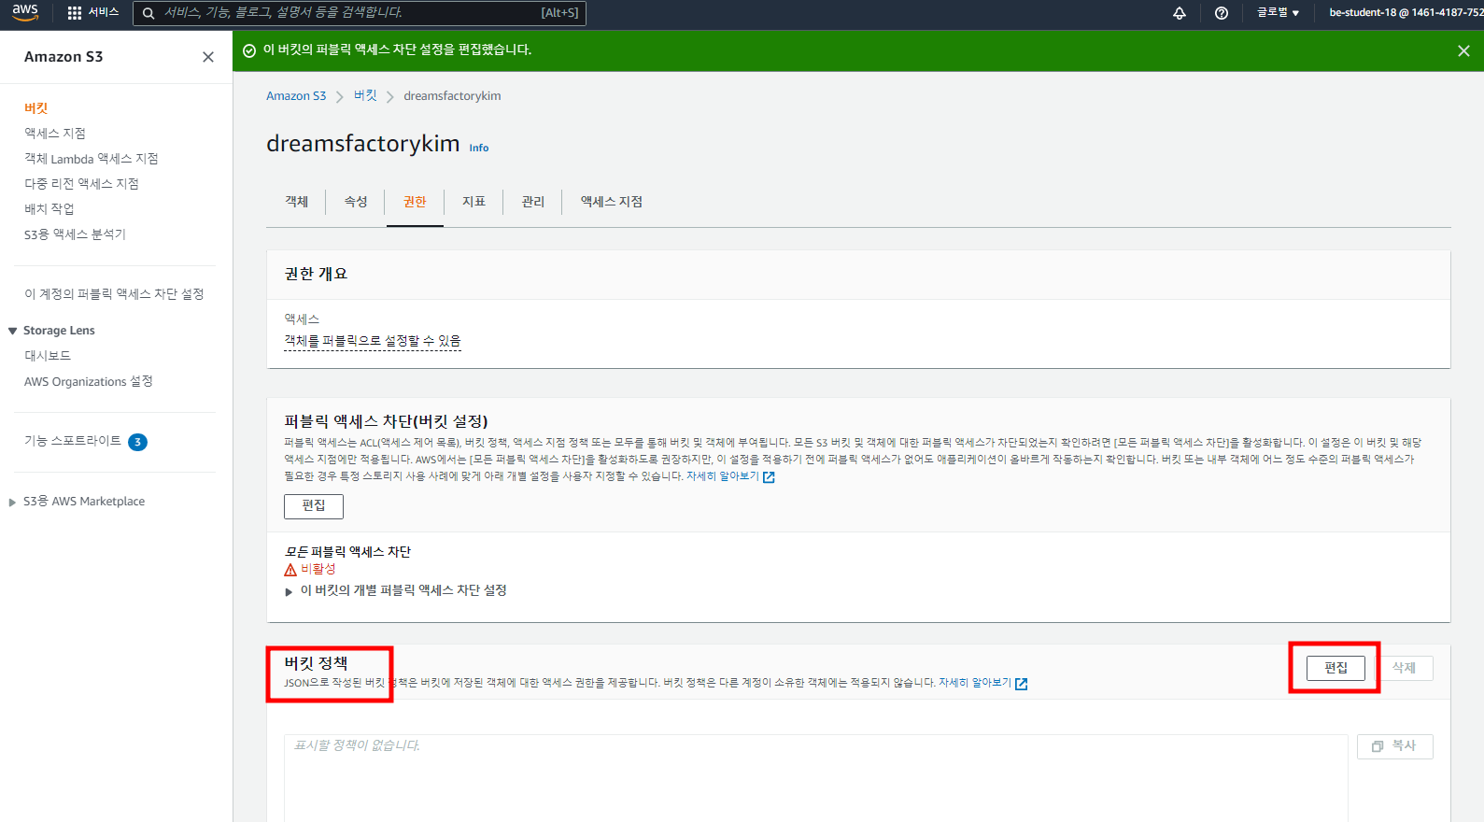1484x822 pixels.
Task: Open 배치 작업 in the sidebar
Action: click(x=49, y=209)
